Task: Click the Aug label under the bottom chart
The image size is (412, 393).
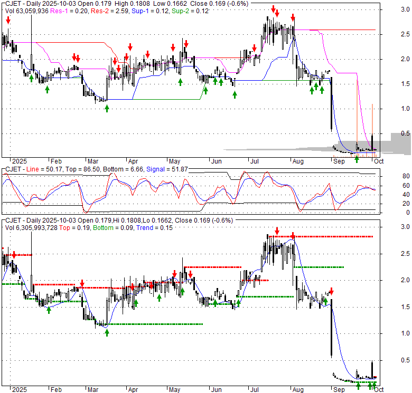Action: coord(298,390)
